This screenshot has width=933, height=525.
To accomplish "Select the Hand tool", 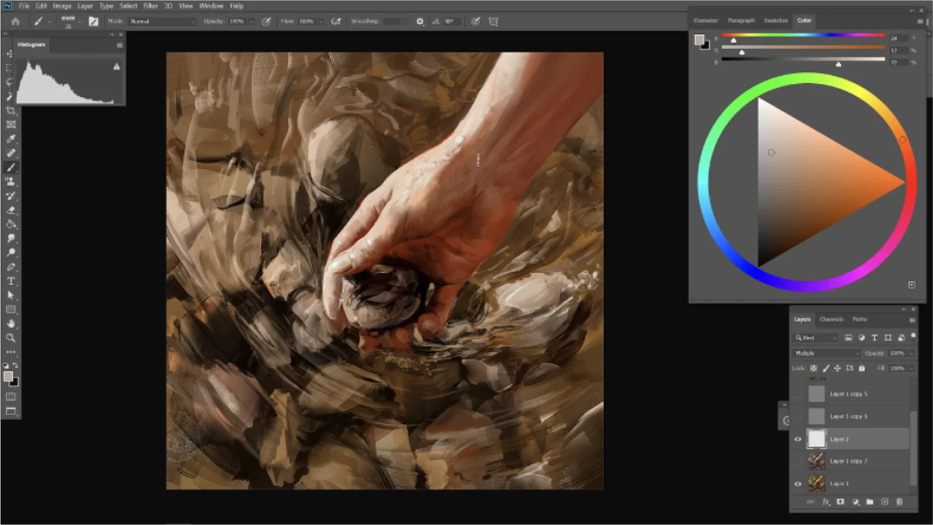I will click(10, 324).
